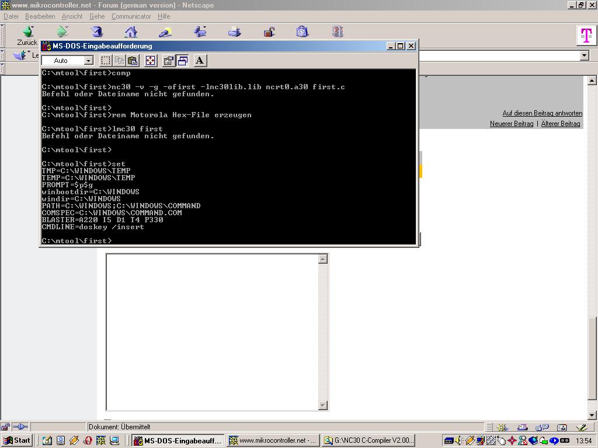Open font size dropdown showing Auto
The height and width of the screenshot is (448, 598).
pos(89,61)
